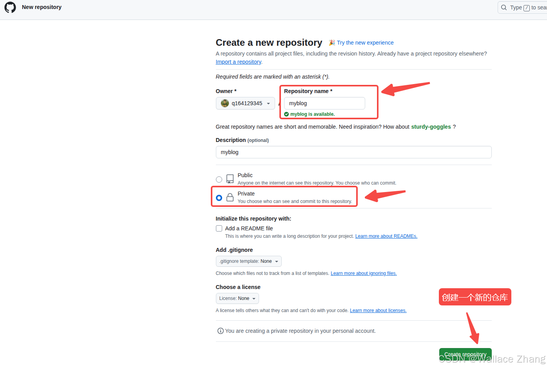Click the info icon beside private notice
This screenshot has width=547, height=368.
[220, 331]
